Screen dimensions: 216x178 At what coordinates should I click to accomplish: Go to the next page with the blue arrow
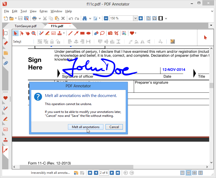112,173
